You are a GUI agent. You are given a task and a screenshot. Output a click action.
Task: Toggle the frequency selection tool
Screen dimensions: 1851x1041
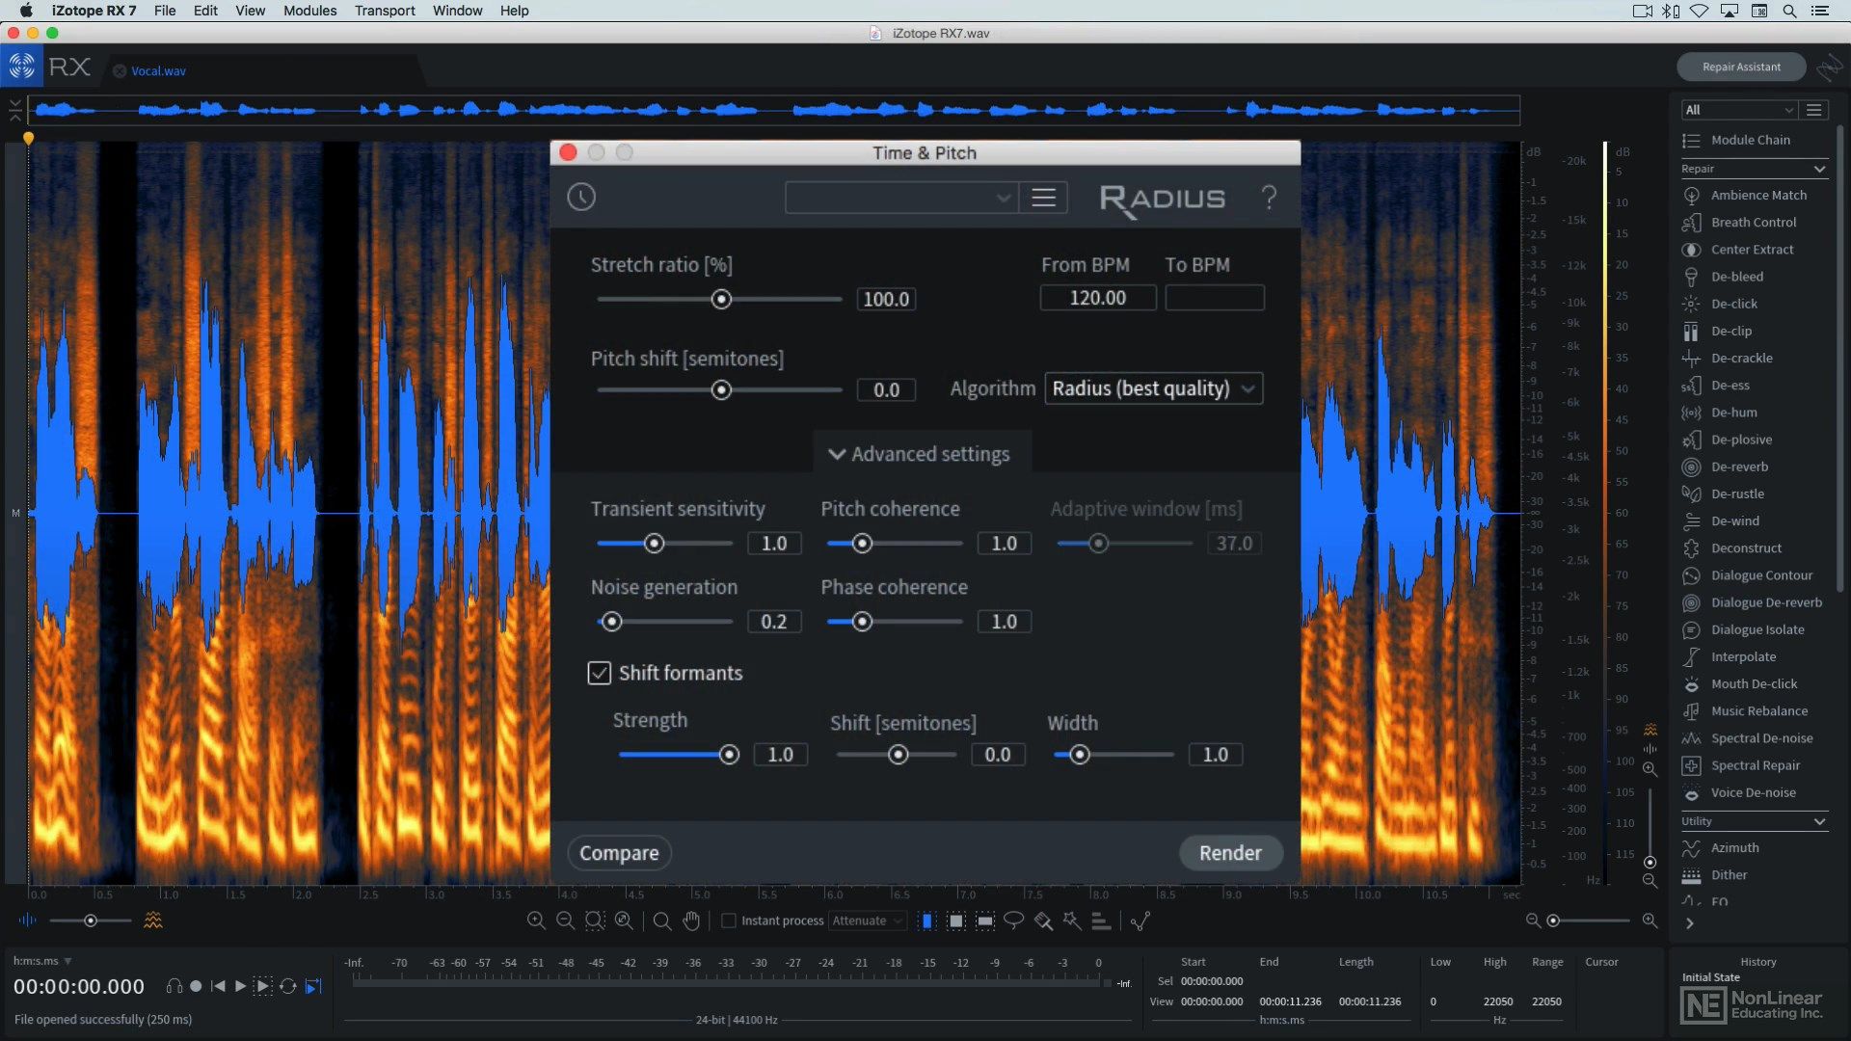coord(984,921)
